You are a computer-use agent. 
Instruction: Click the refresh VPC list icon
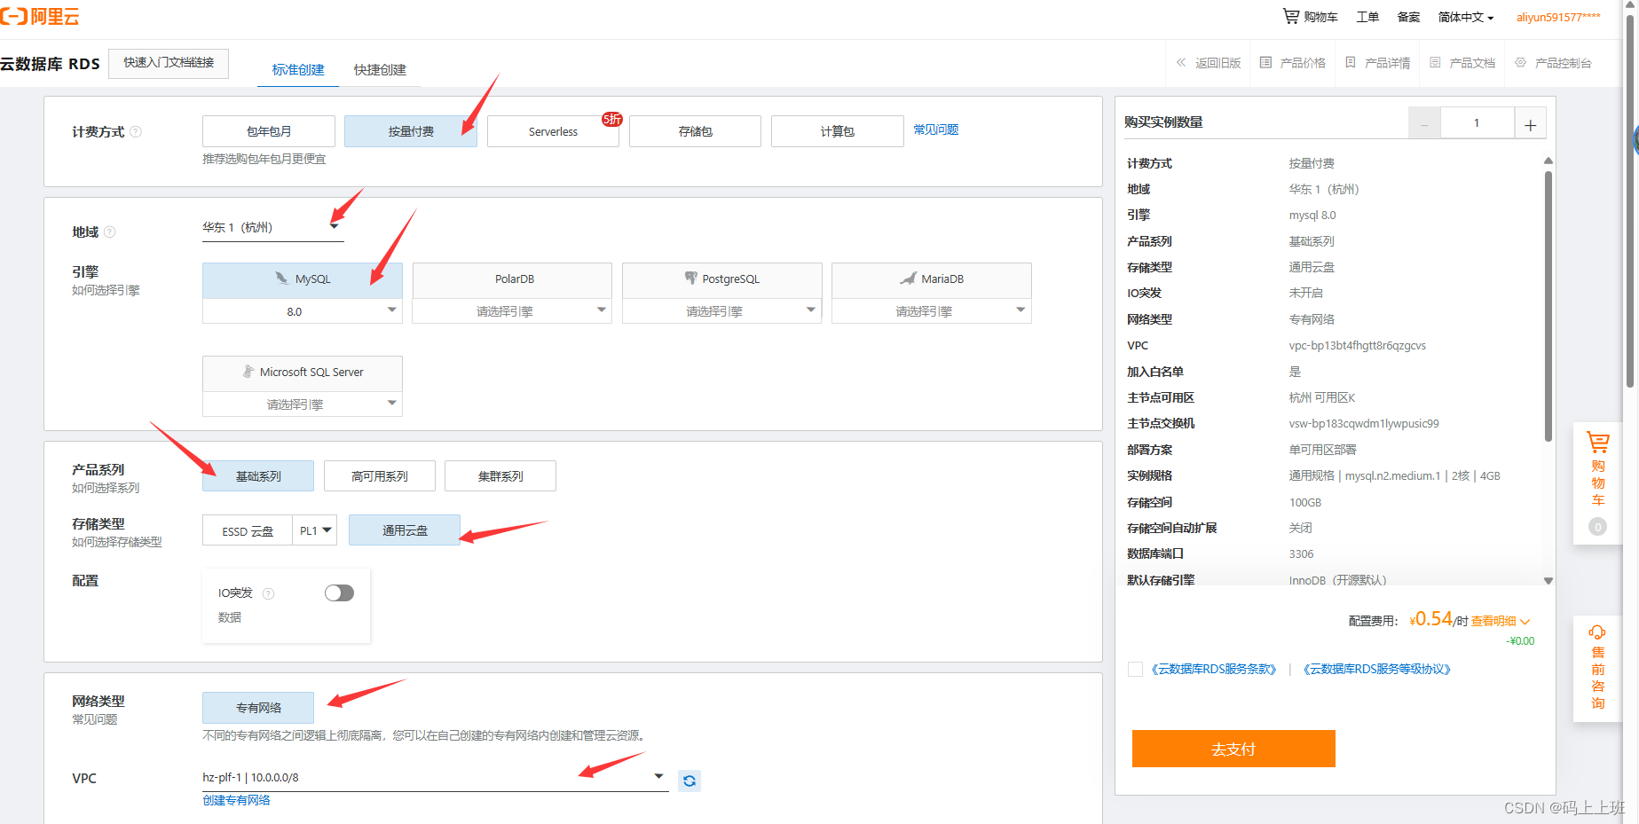click(x=689, y=781)
